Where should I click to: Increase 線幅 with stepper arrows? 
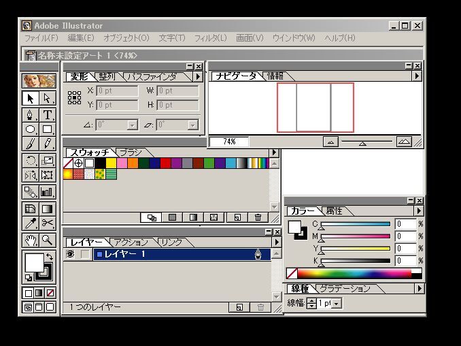point(311,300)
